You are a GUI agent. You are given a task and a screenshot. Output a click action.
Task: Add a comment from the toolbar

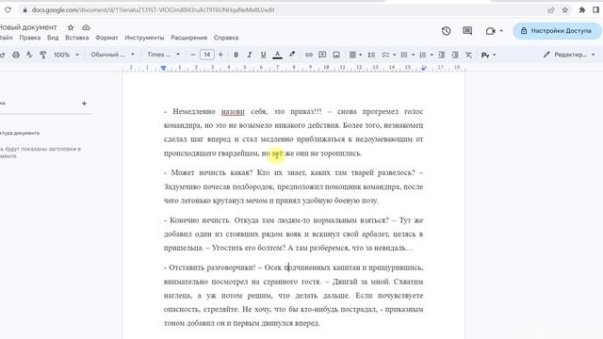(x=322, y=55)
